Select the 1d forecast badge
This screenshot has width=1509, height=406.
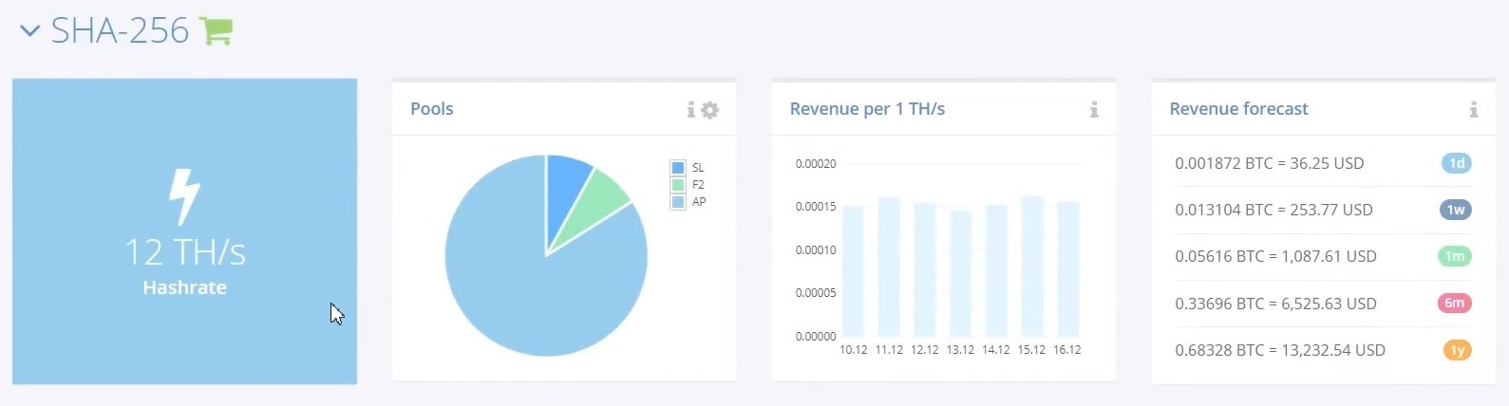click(x=1457, y=163)
